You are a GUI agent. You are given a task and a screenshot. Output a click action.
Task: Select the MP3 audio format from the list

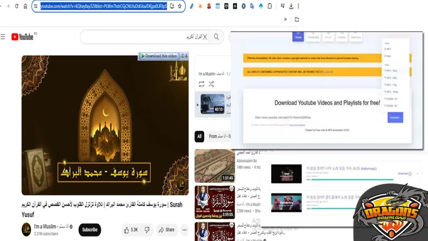(388, 48)
